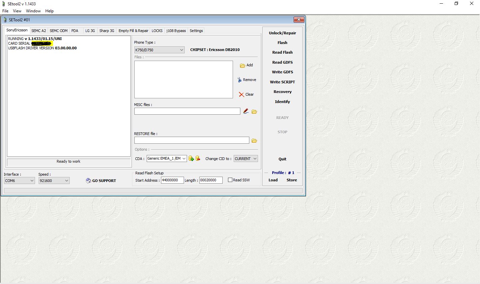Switch to the LOCKS tab
Viewport: 480px width, 284px height.
[157, 30]
